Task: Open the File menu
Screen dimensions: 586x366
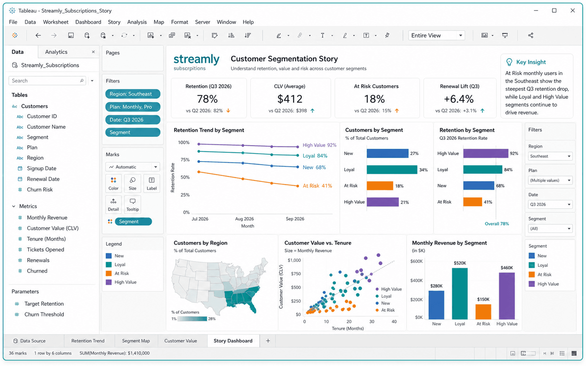Action: pyautogui.click(x=13, y=22)
